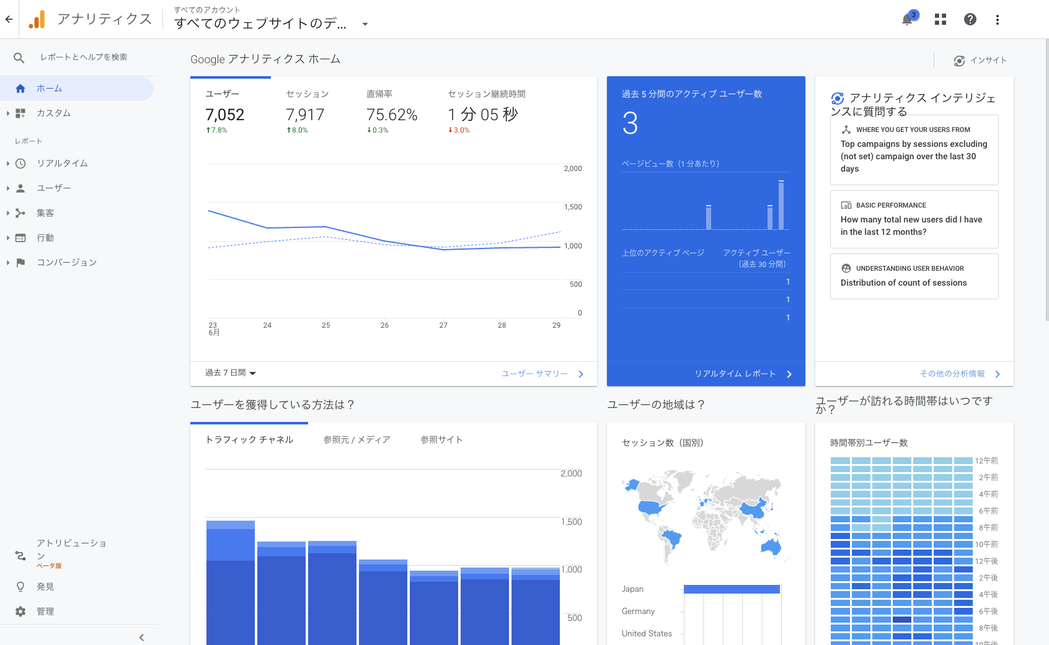Open the account selector dropdown arrow
This screenshot has height=645, width=1049.
[365, 24]
